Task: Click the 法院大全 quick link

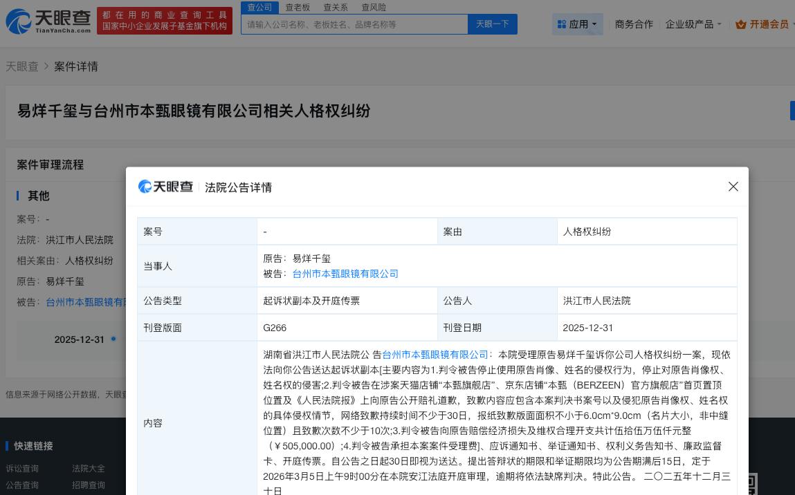Action: 89,468
